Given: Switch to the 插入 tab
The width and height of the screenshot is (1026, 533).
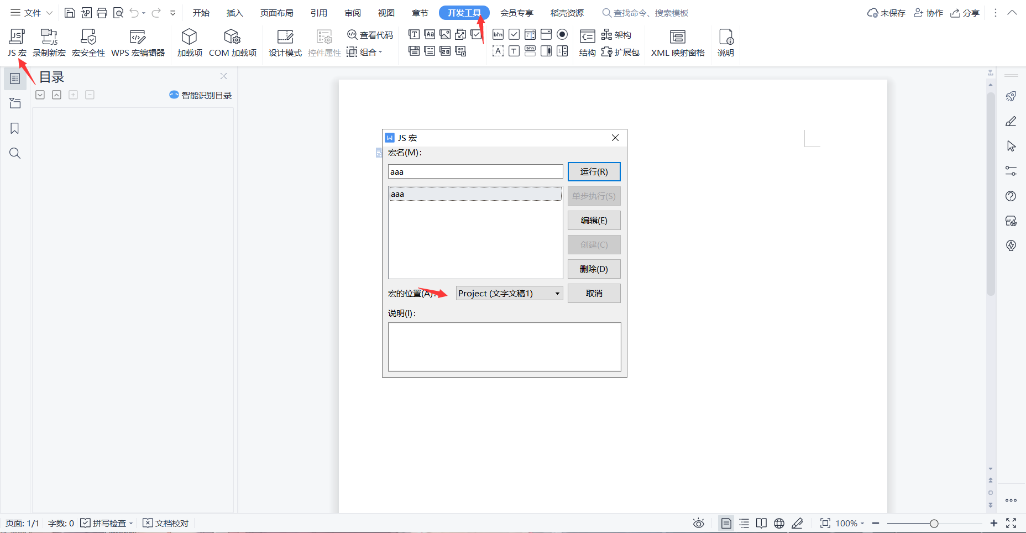Looking at the screenshot, I should click(235, 13).
